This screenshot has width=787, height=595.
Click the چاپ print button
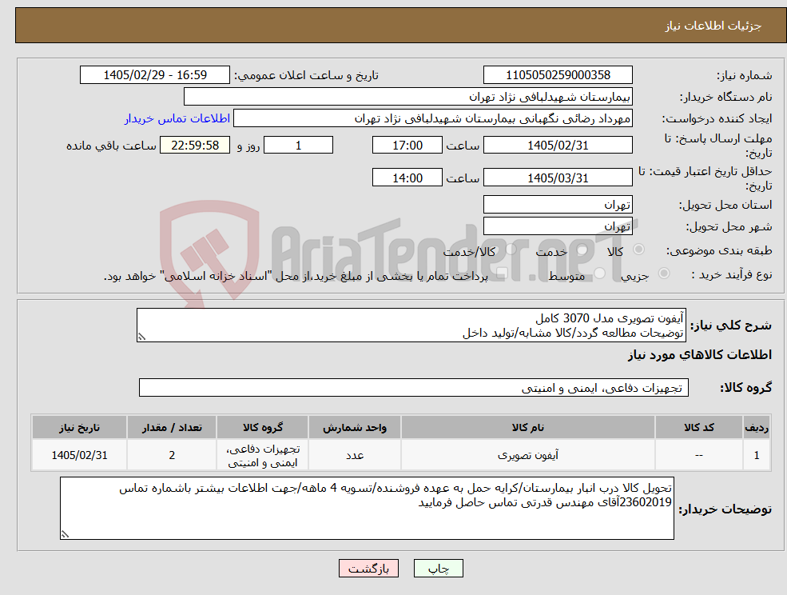point(438,569)
